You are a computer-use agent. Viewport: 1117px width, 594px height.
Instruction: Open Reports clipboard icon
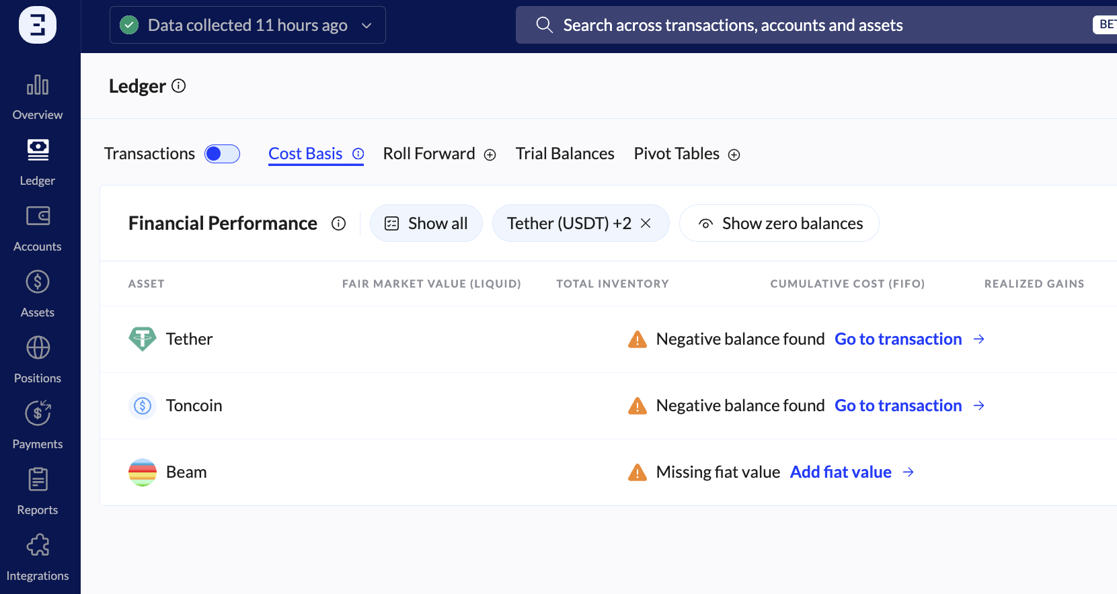[x=38, y=480]
